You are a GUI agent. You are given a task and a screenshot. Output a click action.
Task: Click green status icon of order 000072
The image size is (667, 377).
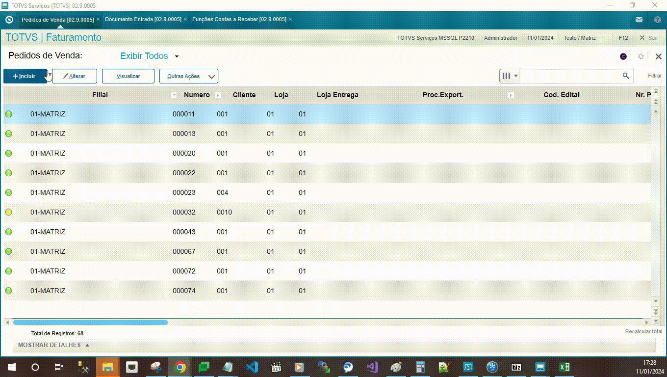point(8,271)
